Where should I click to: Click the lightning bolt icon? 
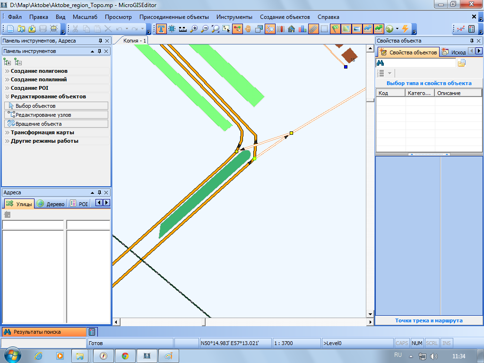(405, 29)
